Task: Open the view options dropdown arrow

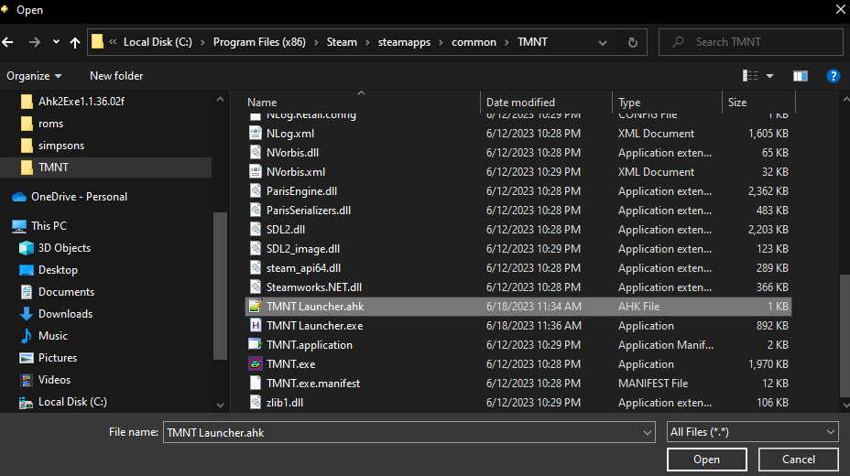Action: pyautogui.click(x=769, y=76)
